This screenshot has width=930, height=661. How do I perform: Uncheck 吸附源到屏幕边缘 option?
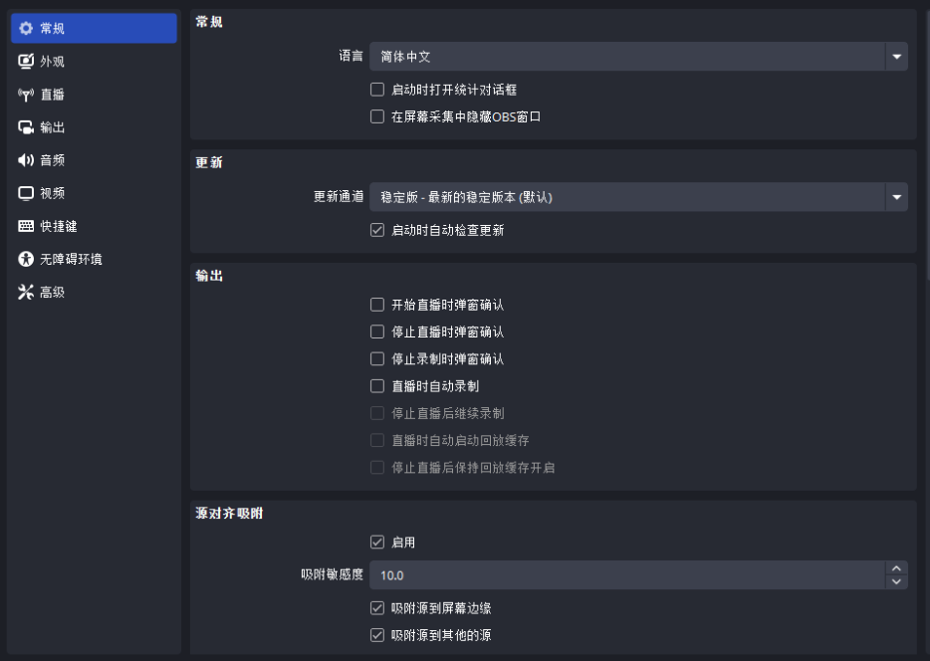point(377,607)
